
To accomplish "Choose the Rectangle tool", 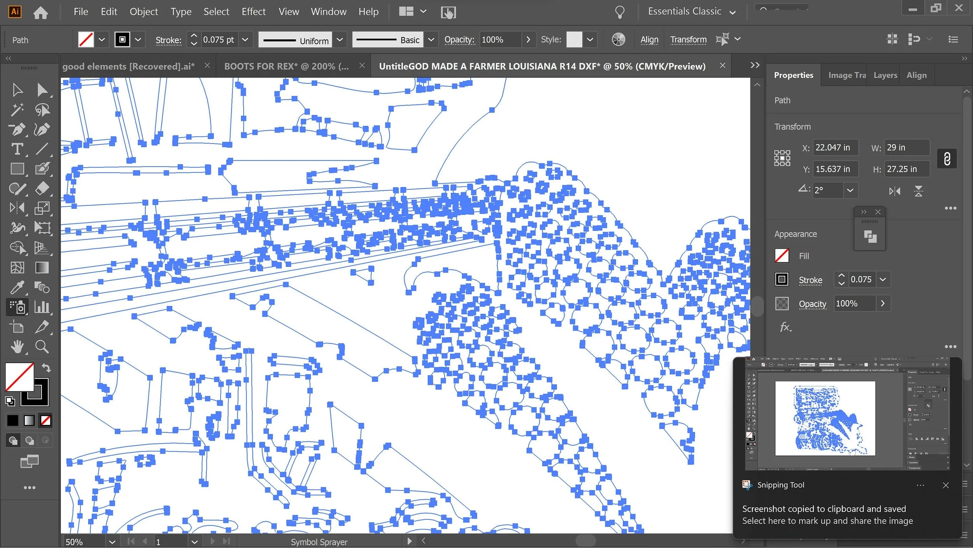I will [x=17, y=169].
